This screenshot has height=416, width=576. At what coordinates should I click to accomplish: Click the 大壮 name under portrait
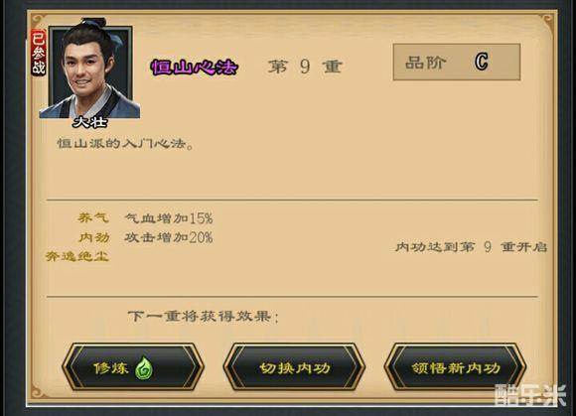(x=90, y=122)
